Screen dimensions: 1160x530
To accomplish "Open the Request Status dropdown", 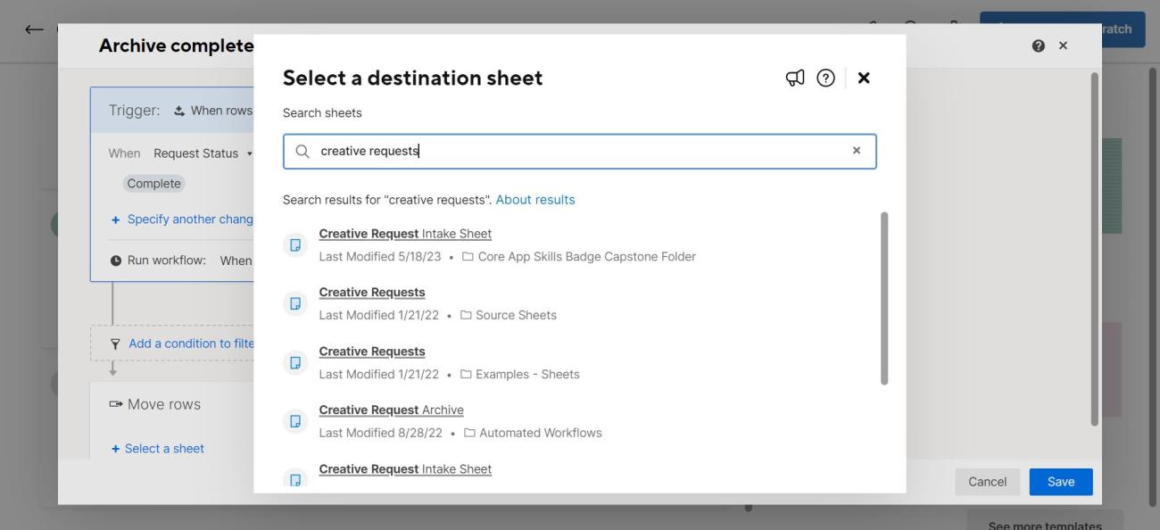I will [x=198, y=152].
